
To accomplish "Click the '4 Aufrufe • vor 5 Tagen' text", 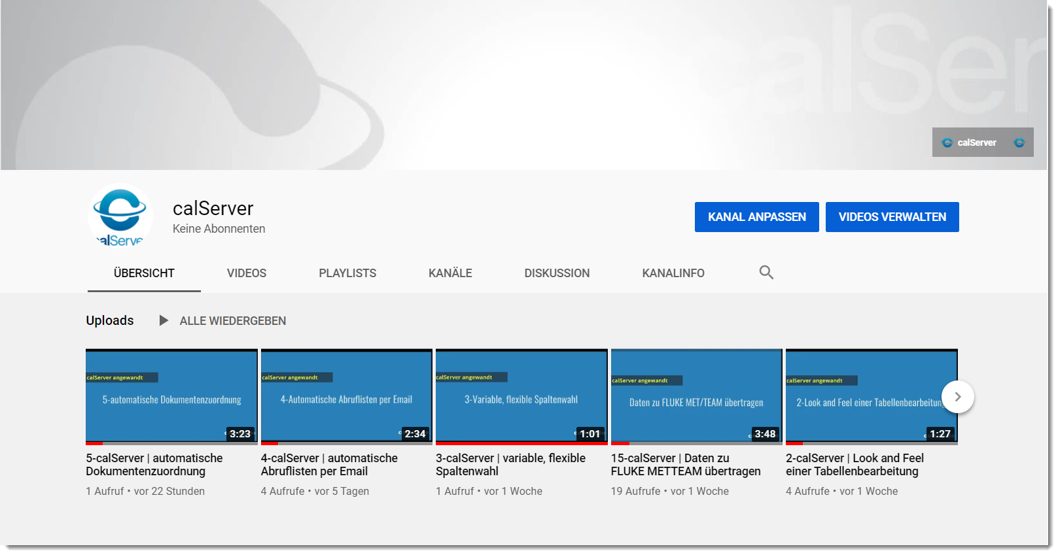I will coord(315,492).
